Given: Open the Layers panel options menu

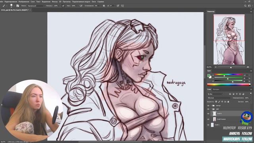Looking at the screenshot, I should [x=251, y=89].
